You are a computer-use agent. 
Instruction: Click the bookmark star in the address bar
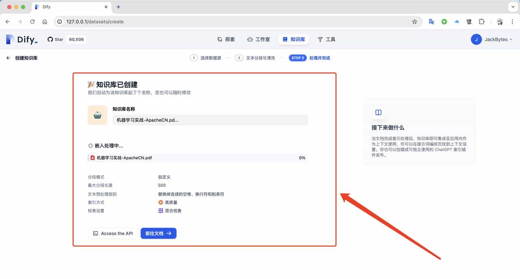click(x=415, y=21)
